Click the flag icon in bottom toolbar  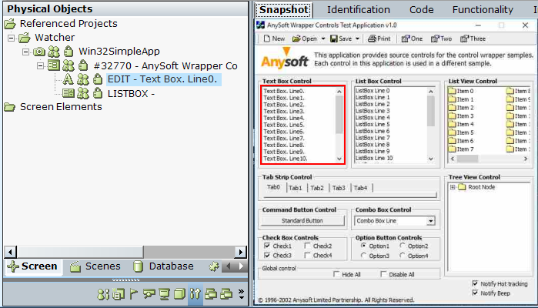coord(132,293)
